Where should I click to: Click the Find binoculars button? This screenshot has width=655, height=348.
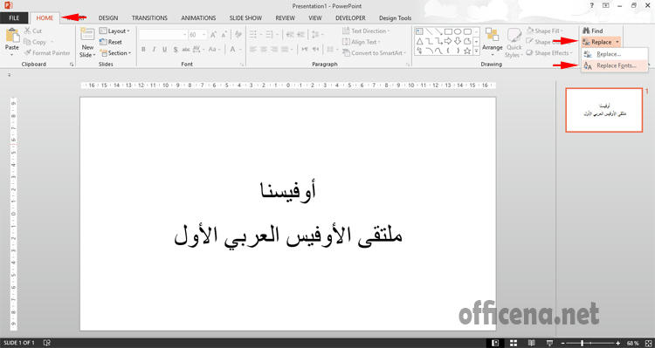click(593, 31)
